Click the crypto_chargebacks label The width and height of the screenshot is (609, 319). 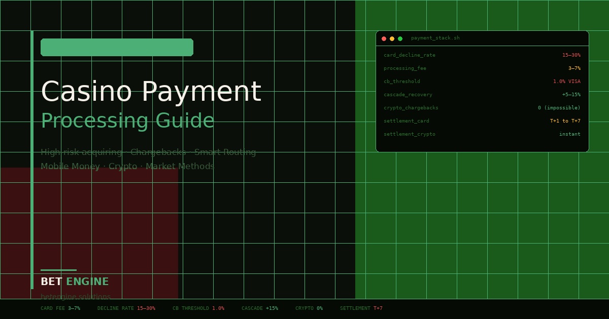[411, 108]
